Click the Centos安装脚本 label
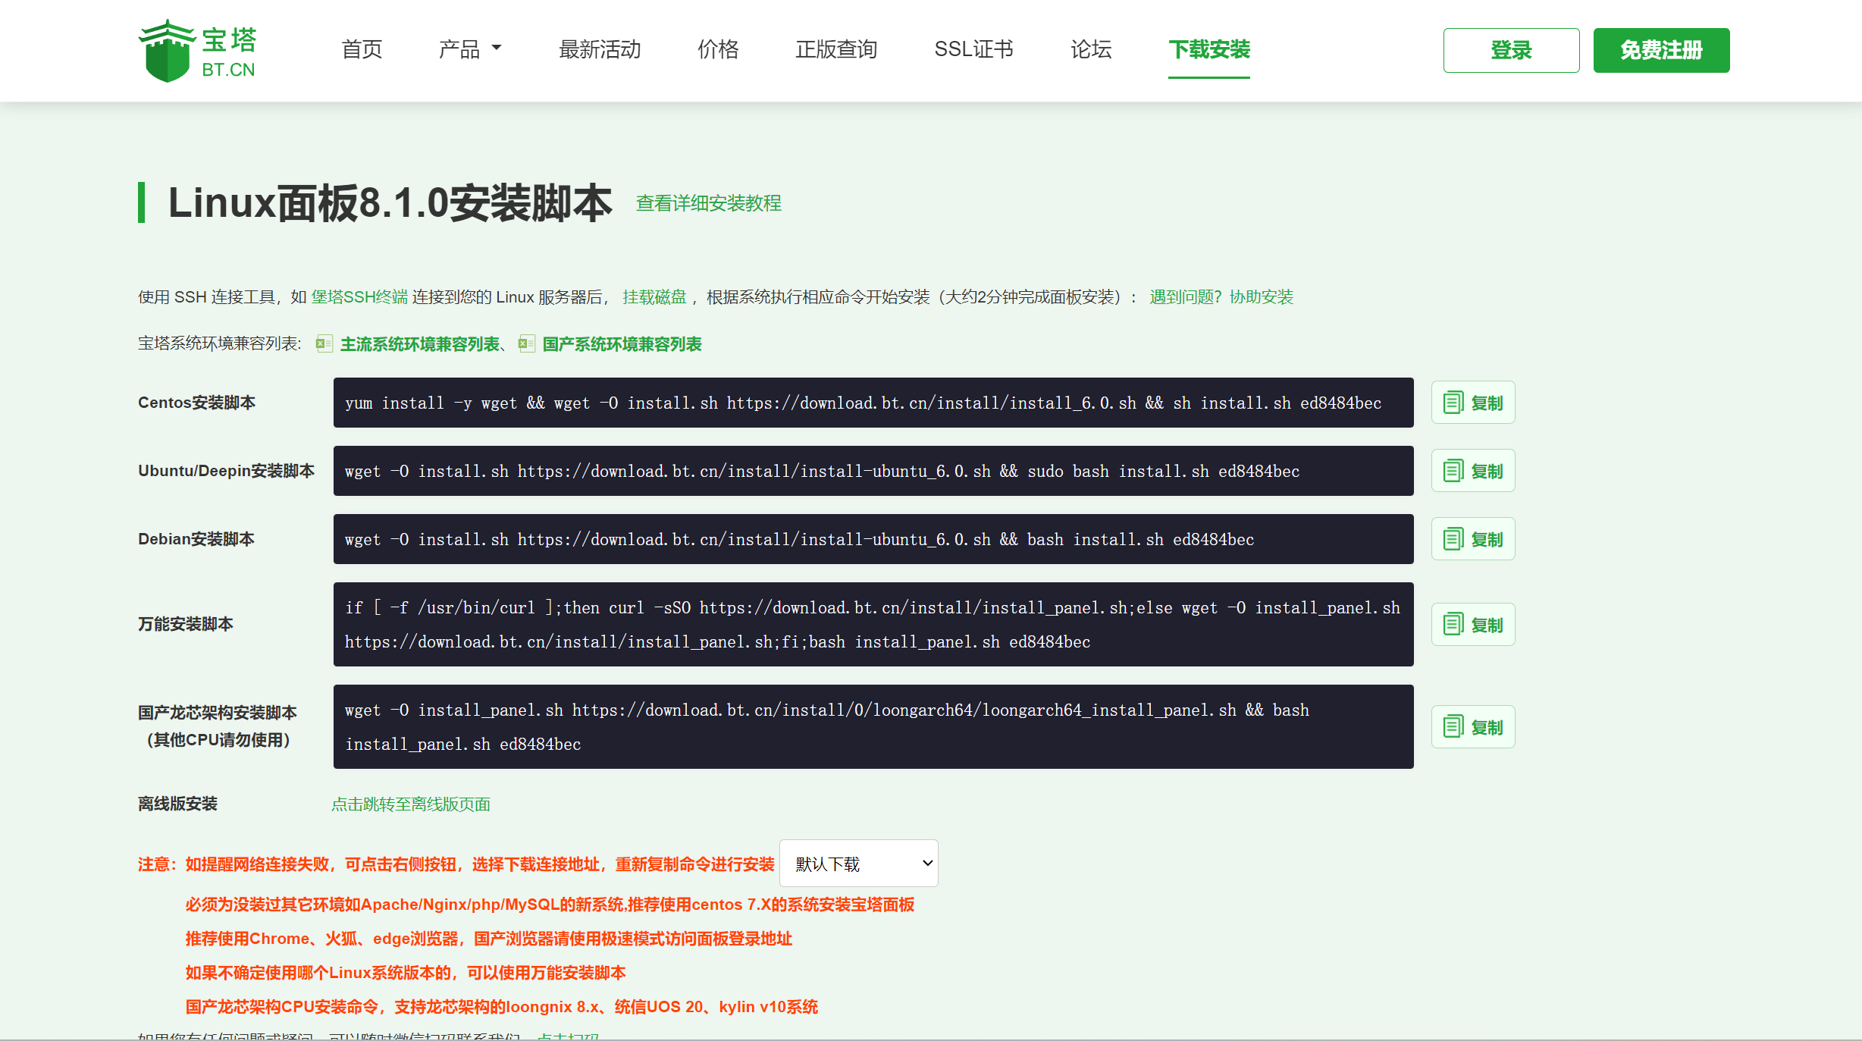The width and height of the screenshot is (1862, 1041). 196,403
